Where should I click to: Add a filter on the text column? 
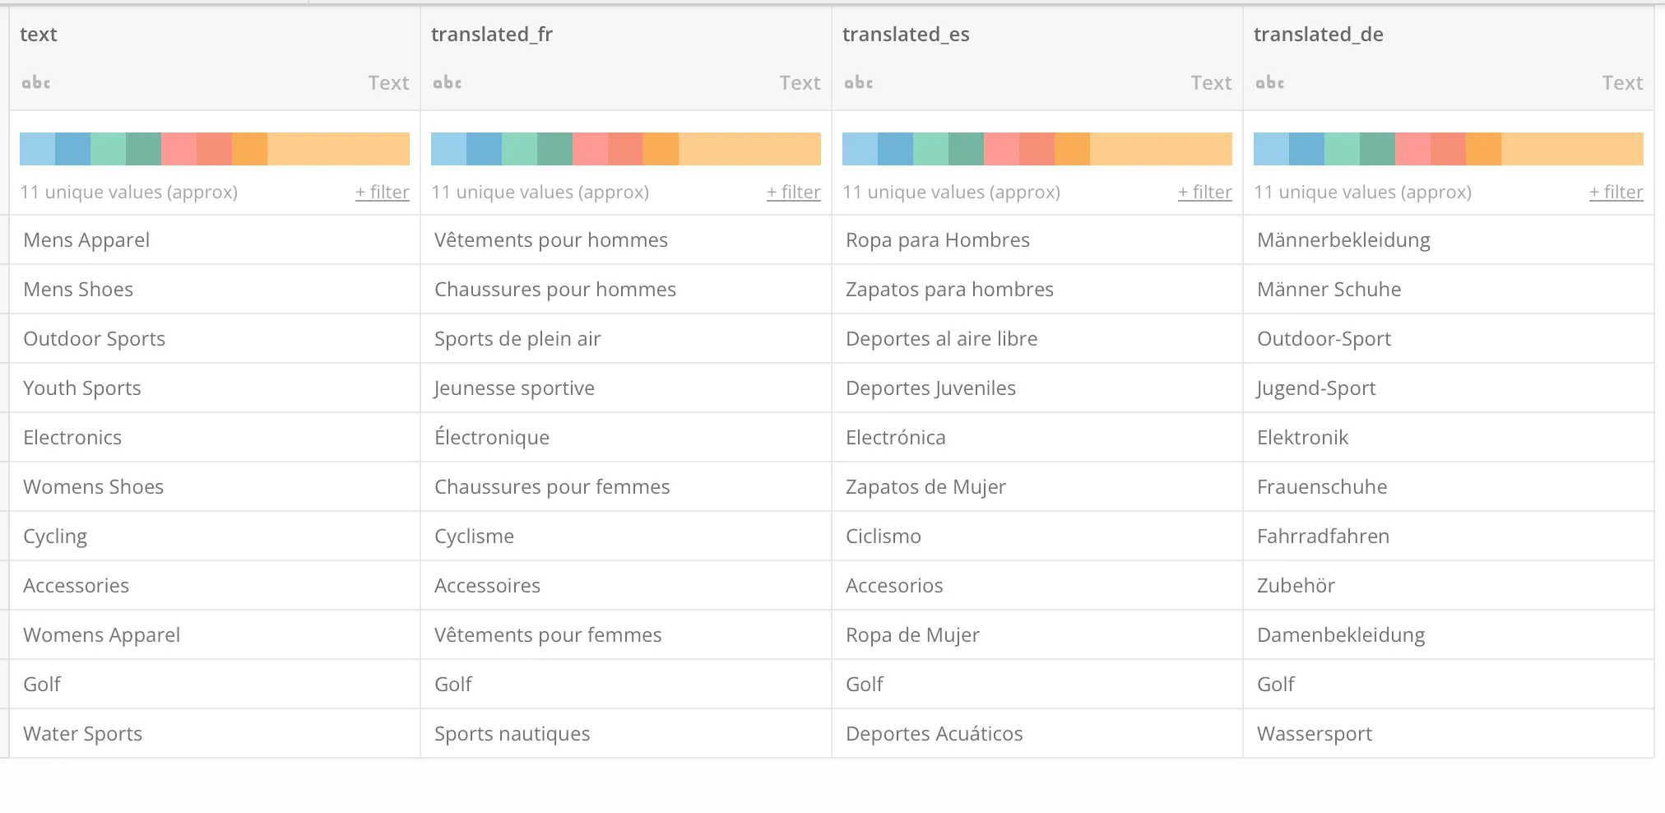coord(382,193)
